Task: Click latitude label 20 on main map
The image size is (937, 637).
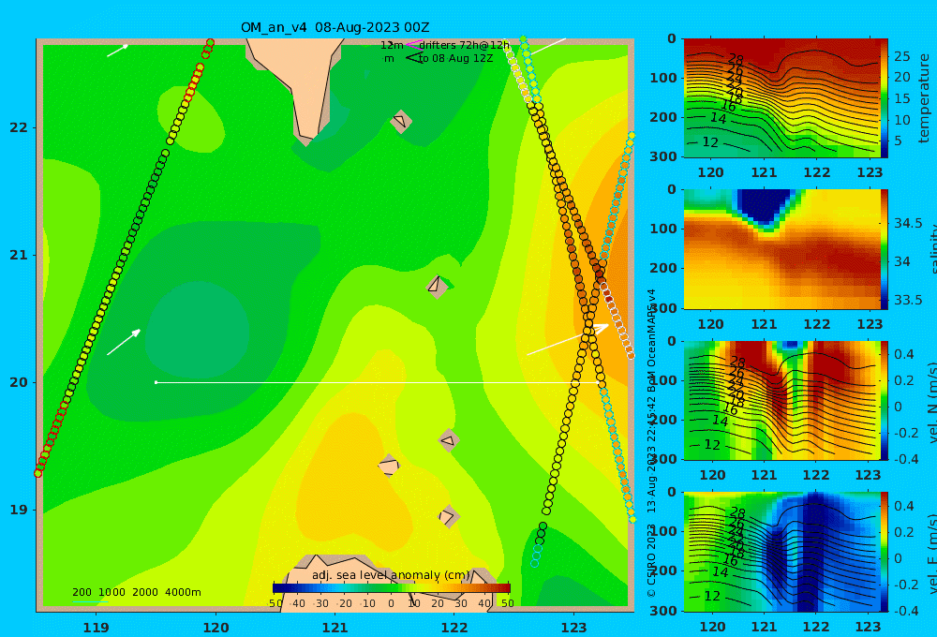Action: tap(19, 382)
